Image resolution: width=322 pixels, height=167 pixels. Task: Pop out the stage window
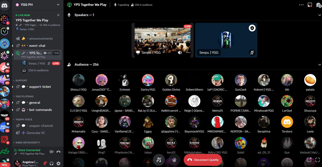(x=309, y=160)
